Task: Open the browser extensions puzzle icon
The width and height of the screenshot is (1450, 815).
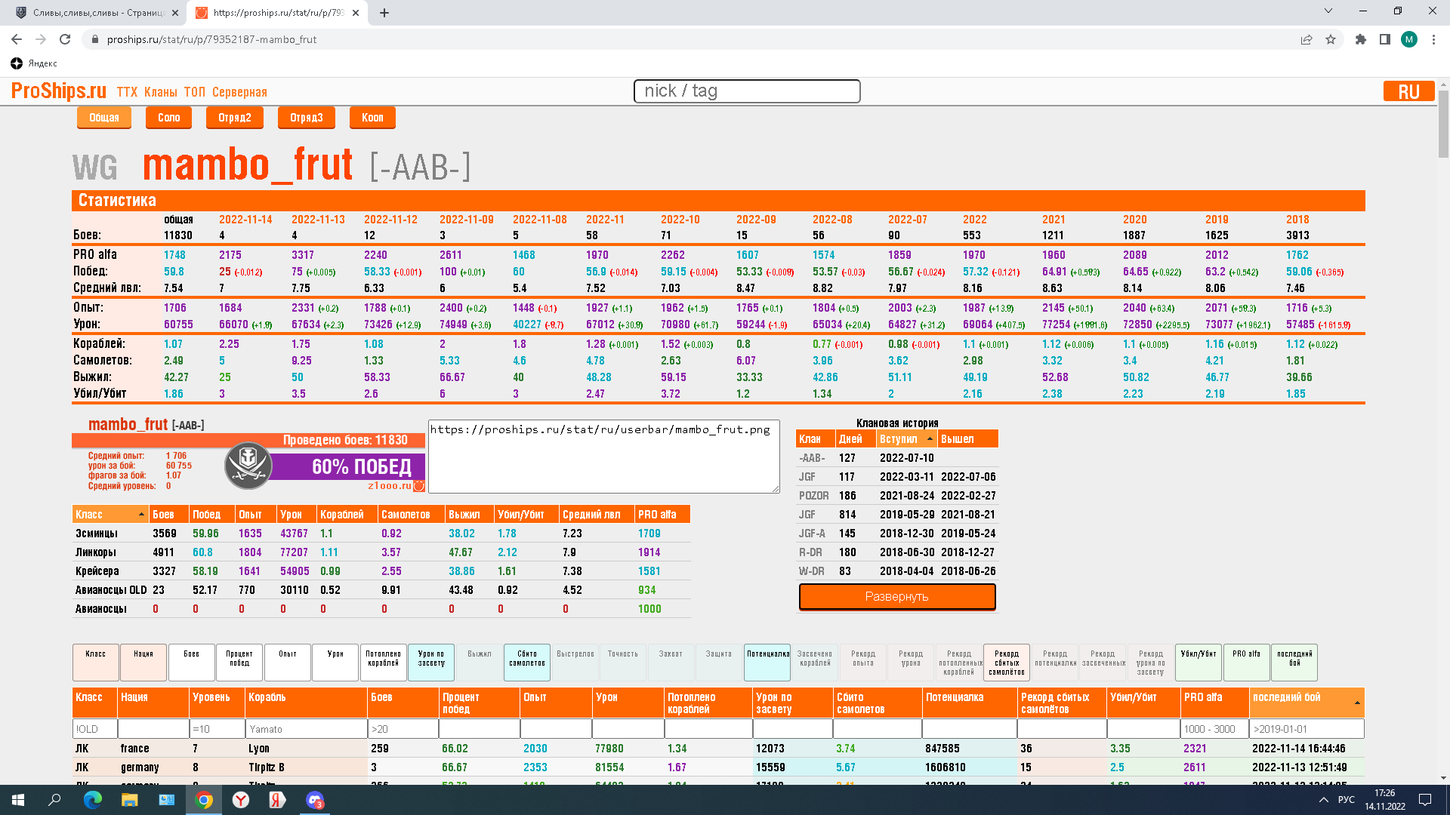Action: 1360,39
